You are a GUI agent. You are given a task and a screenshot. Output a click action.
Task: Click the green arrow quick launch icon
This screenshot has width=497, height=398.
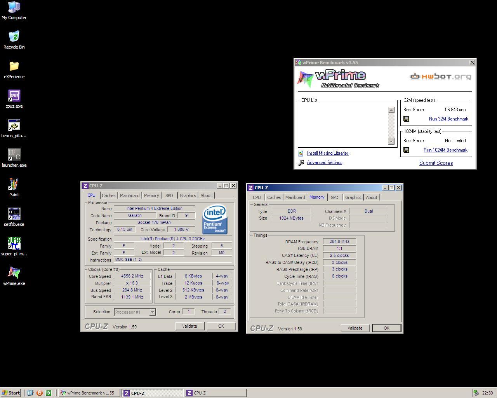(48, 393)
